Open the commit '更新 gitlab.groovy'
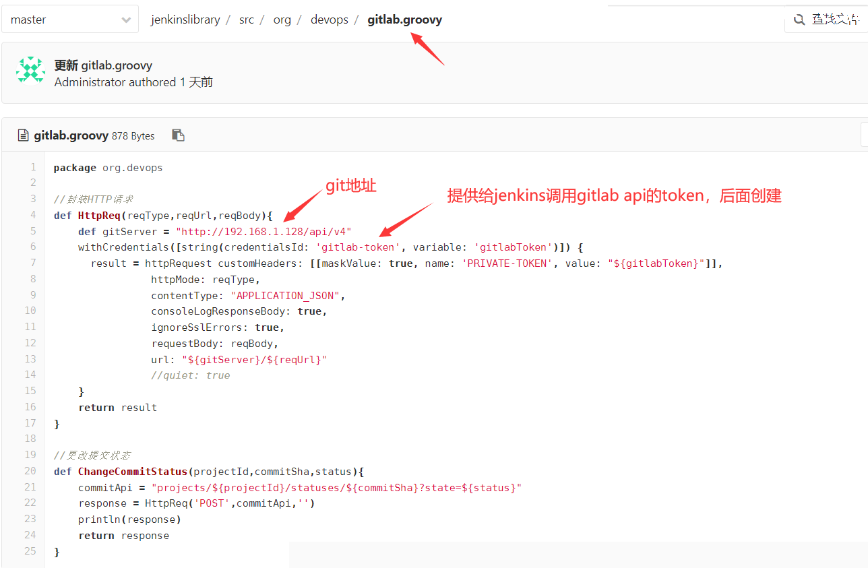The image size is (868, 568). [x=103, y=65]
